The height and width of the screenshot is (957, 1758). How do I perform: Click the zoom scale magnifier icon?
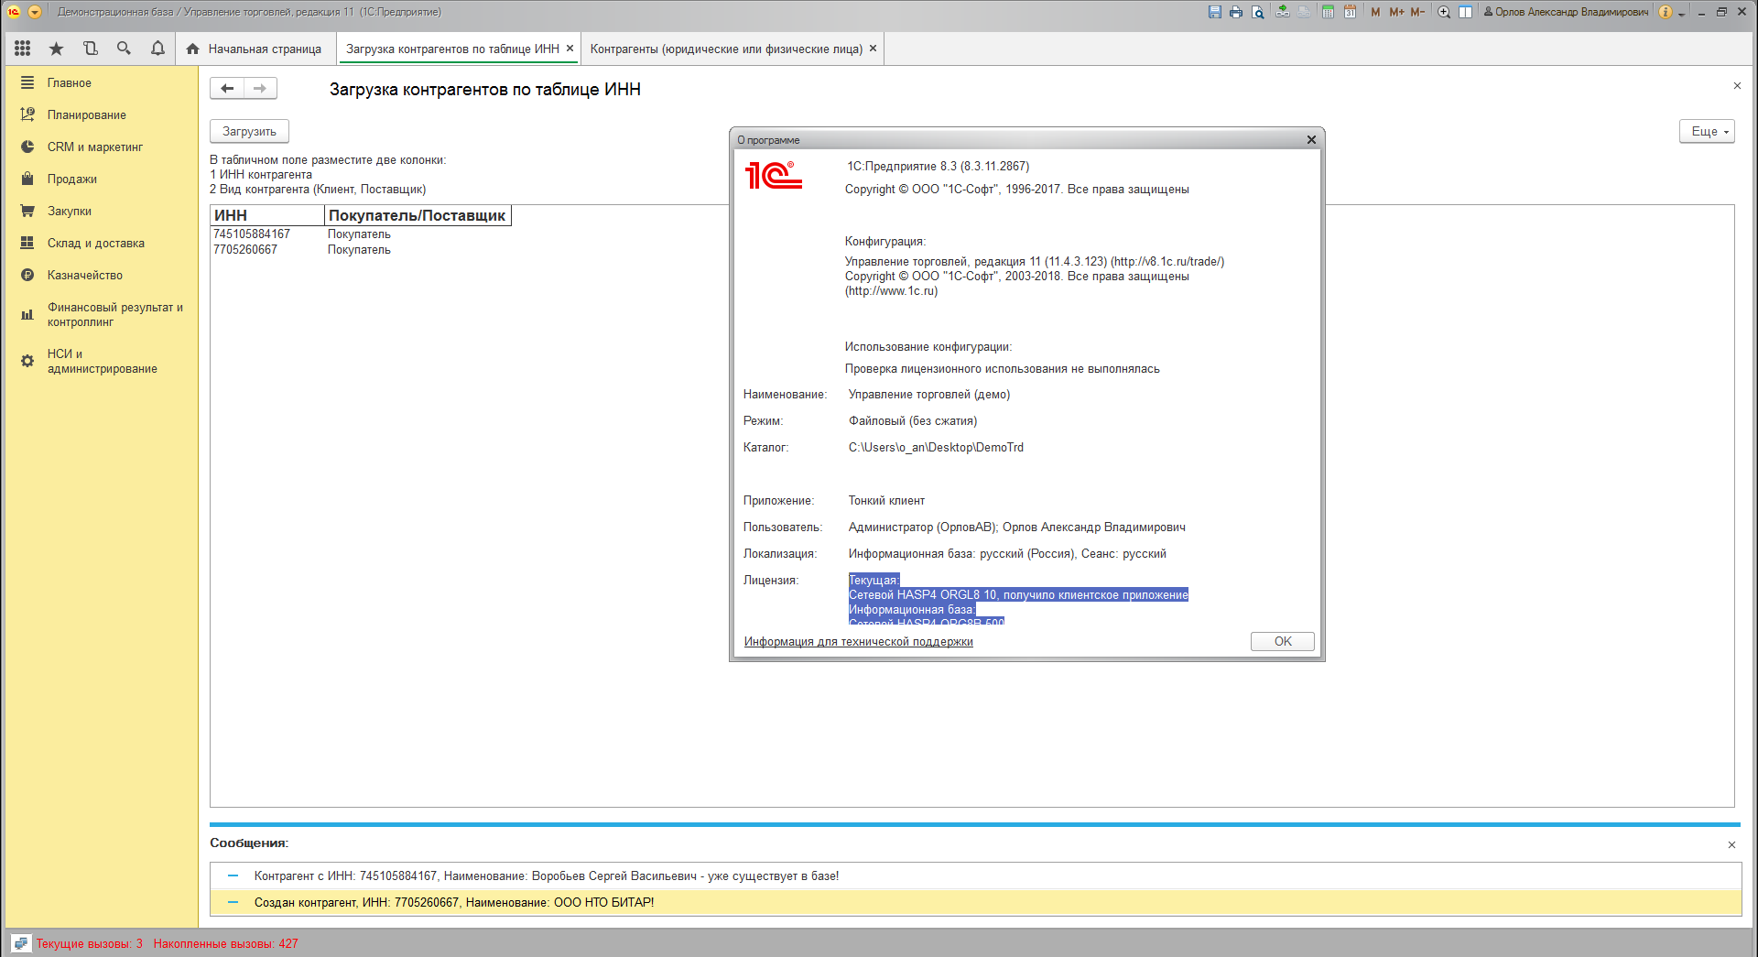tap(1444, 12)
